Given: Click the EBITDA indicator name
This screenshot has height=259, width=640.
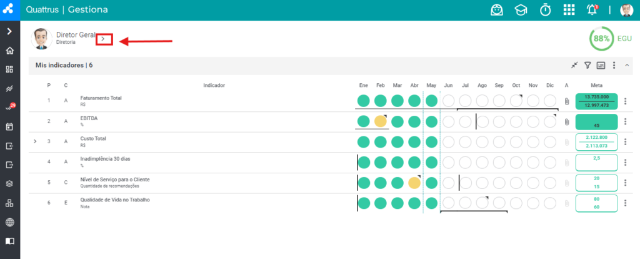Looking at the screenshot, I should (x=89, y=118).
